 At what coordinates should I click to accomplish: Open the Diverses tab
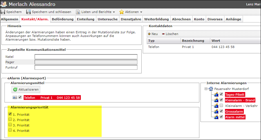click(215, 19)
